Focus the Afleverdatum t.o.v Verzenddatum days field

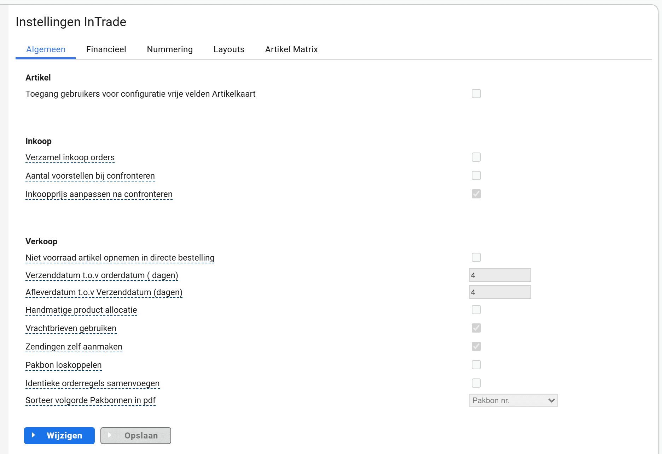500,292
